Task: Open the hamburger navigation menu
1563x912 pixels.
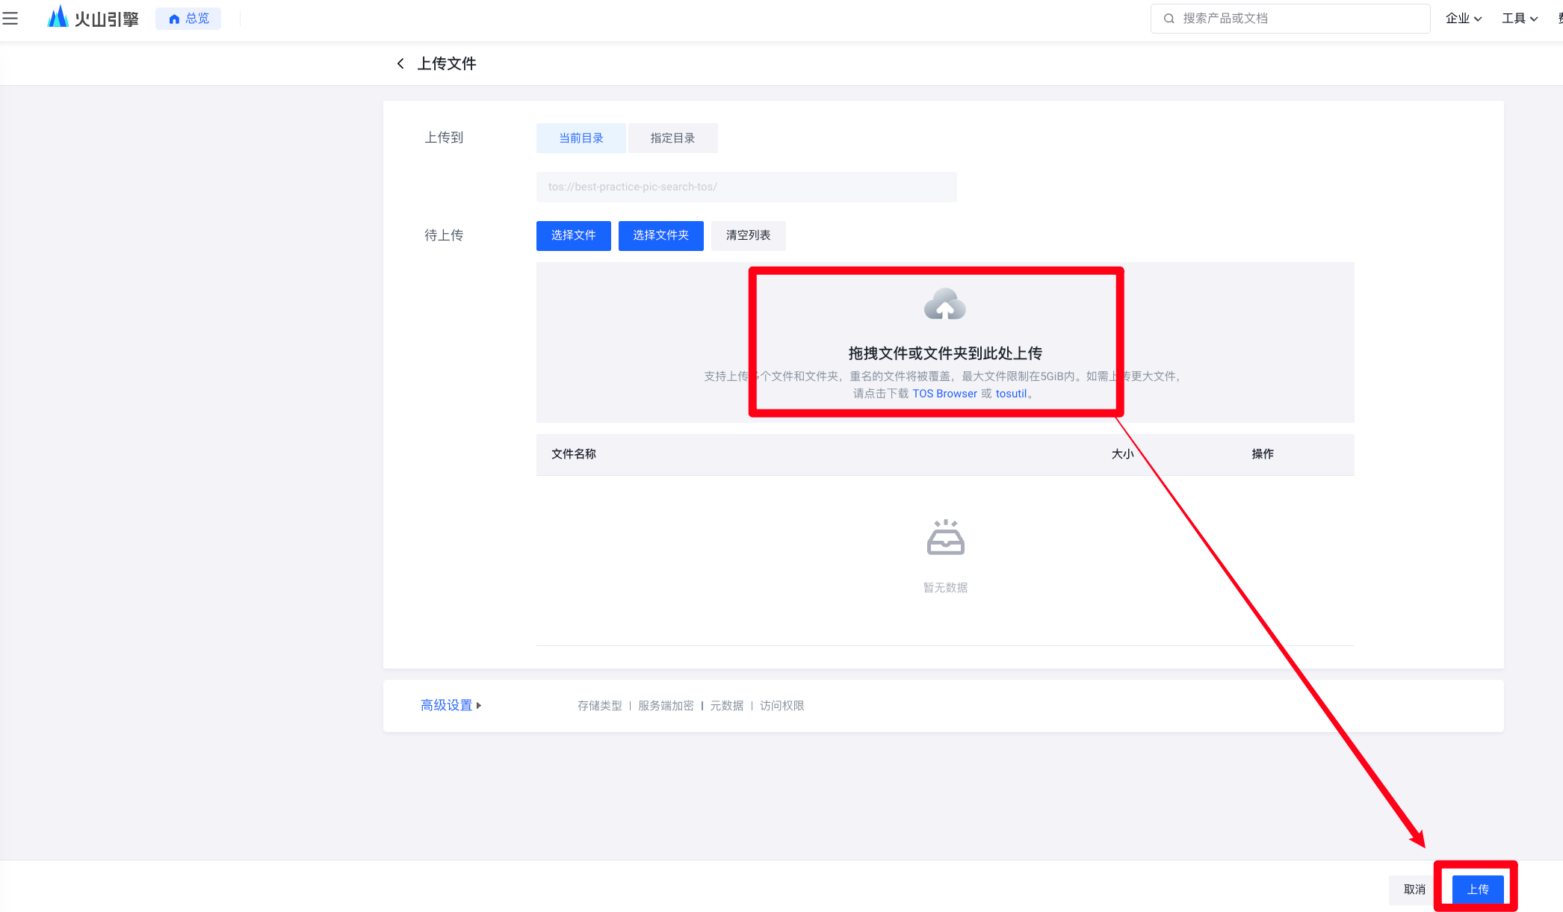Action: pyautogui.click(x=10, y=19)
